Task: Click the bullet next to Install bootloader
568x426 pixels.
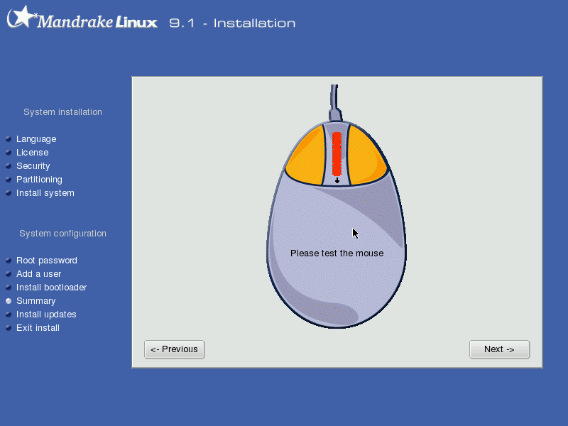Action: click(x=9, y=288)
